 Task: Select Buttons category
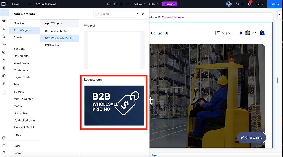tap(25, 92)
